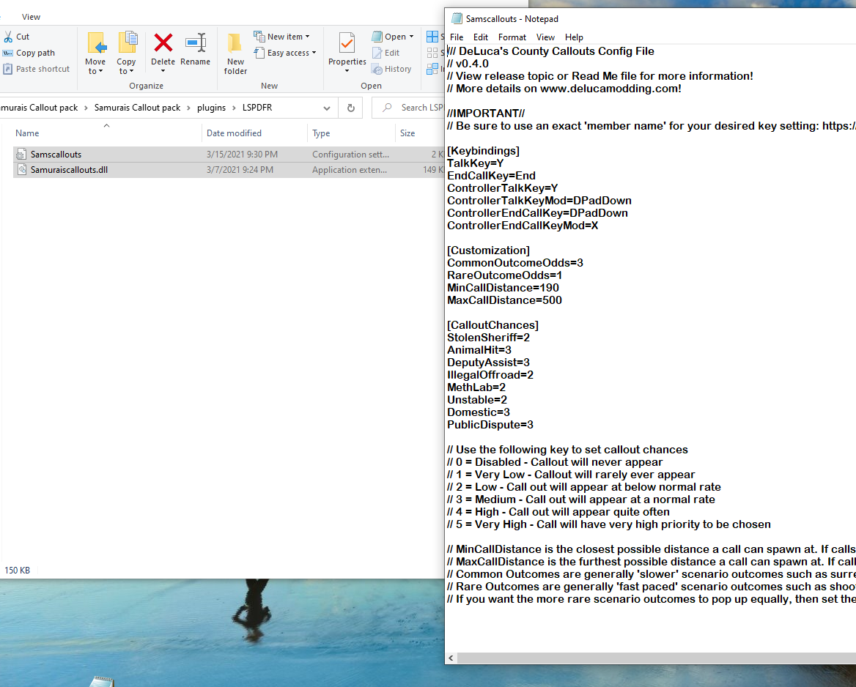Sort files by Name column header

[27, 133]
